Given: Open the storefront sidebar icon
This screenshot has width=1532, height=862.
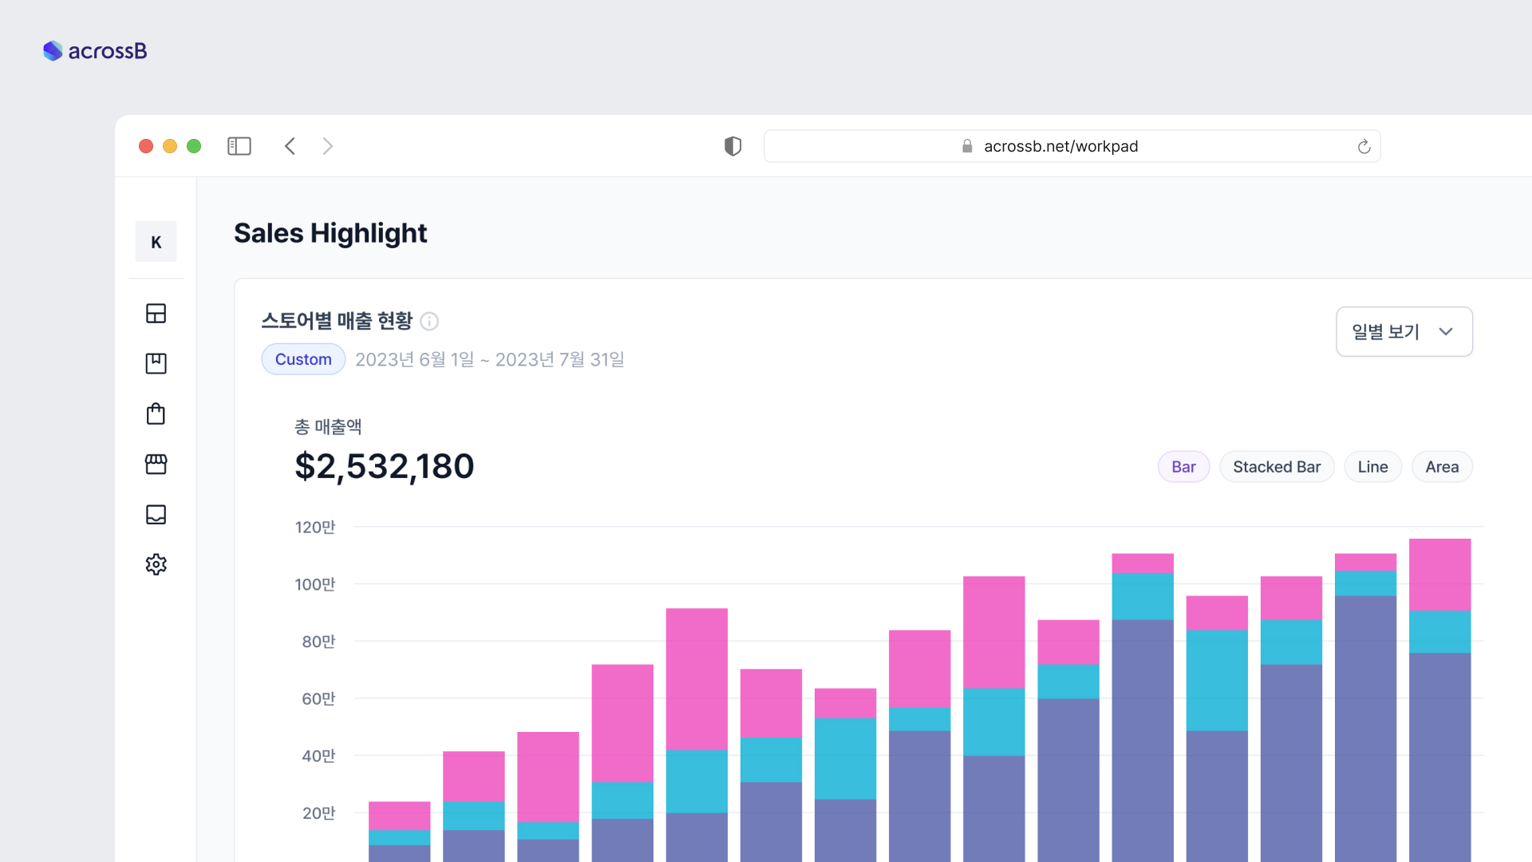Looking at the screenshot, I should point(156,464).
